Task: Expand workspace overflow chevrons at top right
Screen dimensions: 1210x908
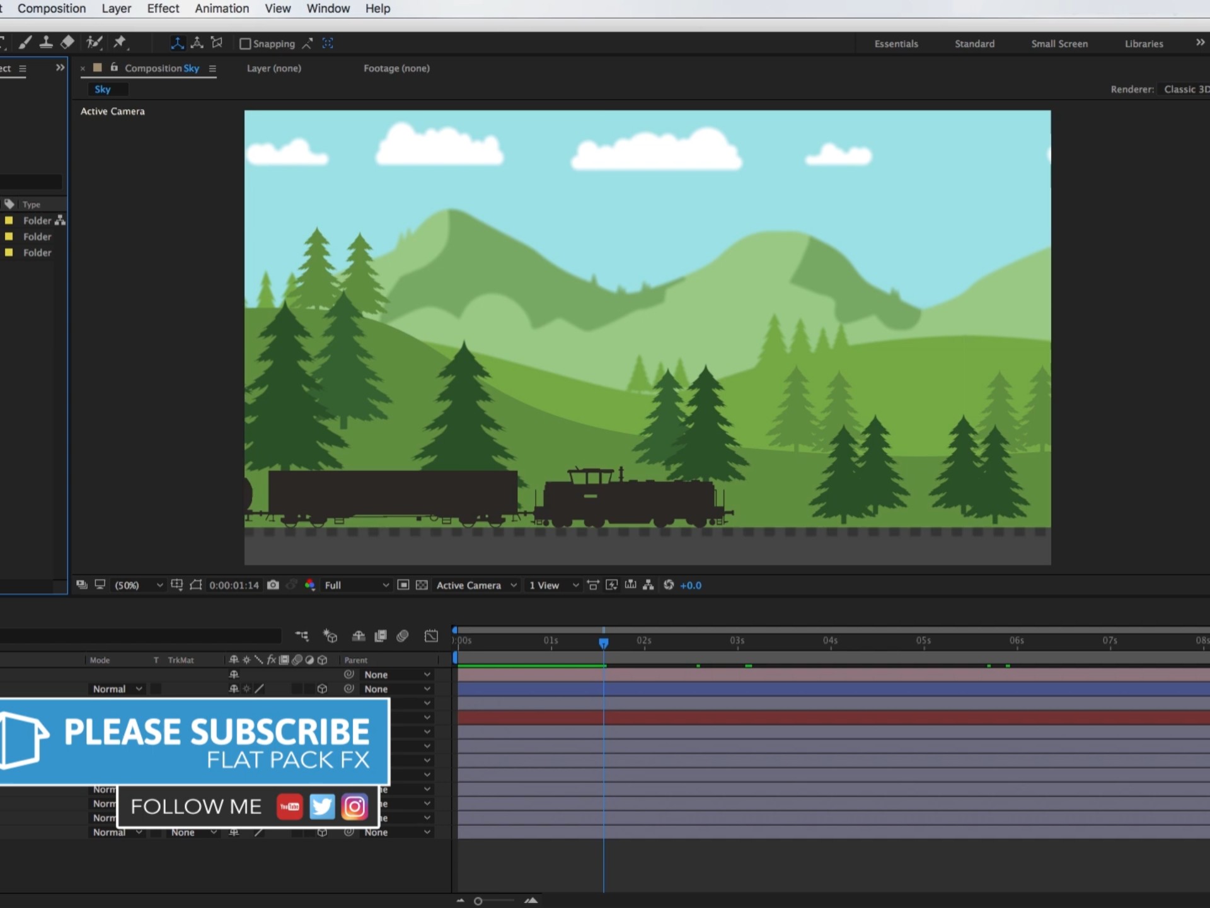Action: tap(1200, 42)
